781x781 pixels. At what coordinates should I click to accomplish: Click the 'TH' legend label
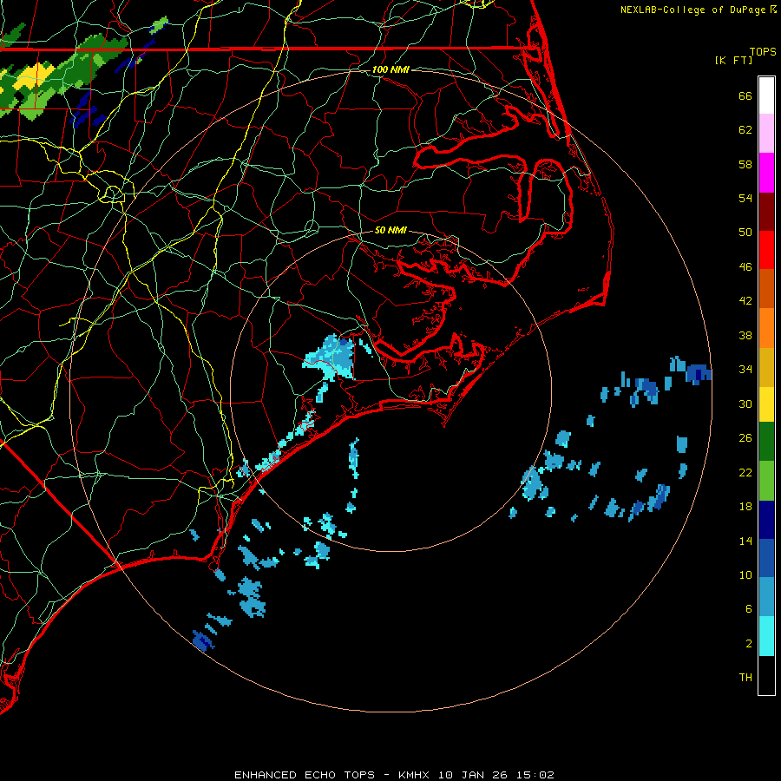tap(745, 678)
